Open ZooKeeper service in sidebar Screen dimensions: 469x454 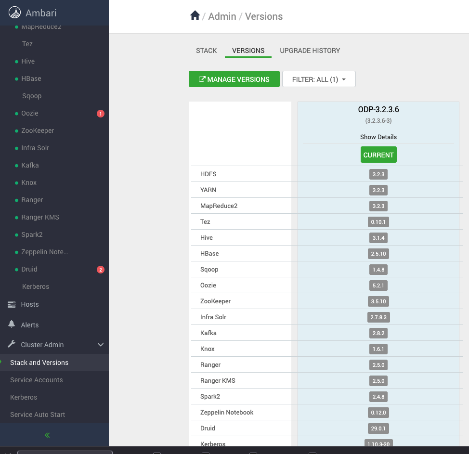coord(38,130)
